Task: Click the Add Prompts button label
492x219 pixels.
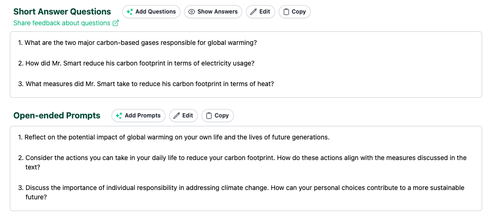Action: point(143,115)
